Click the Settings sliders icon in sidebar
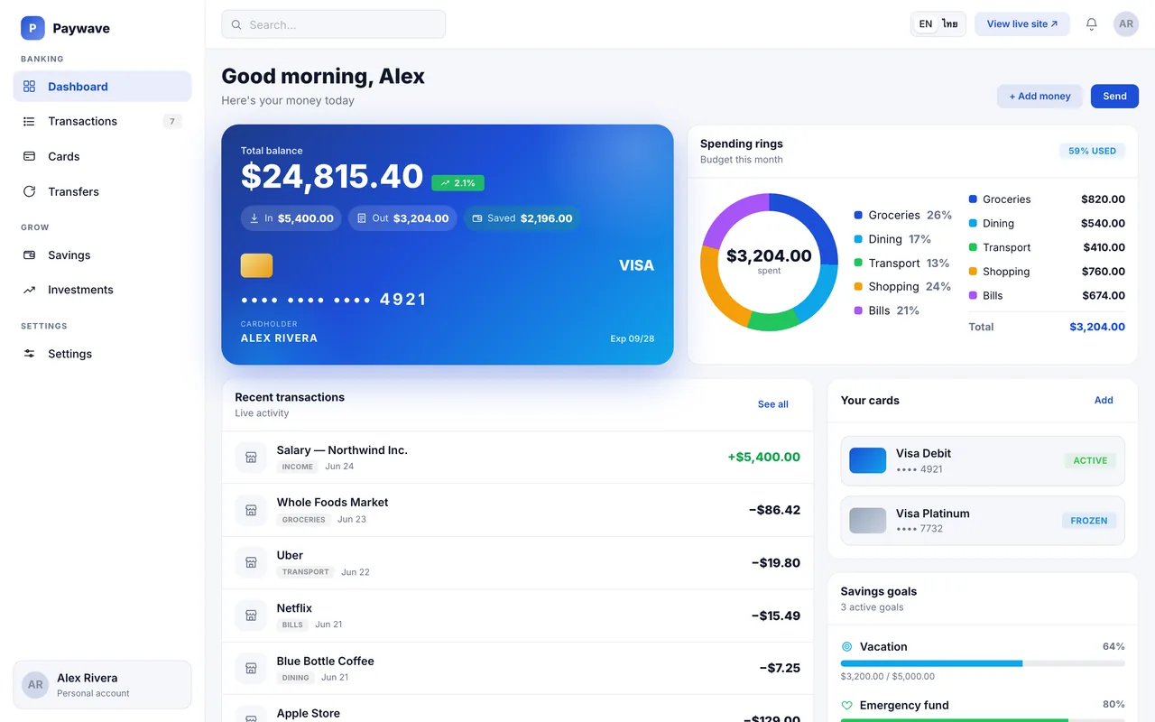This screenshot has width=1155, height=722. click(x=29, y=354)
